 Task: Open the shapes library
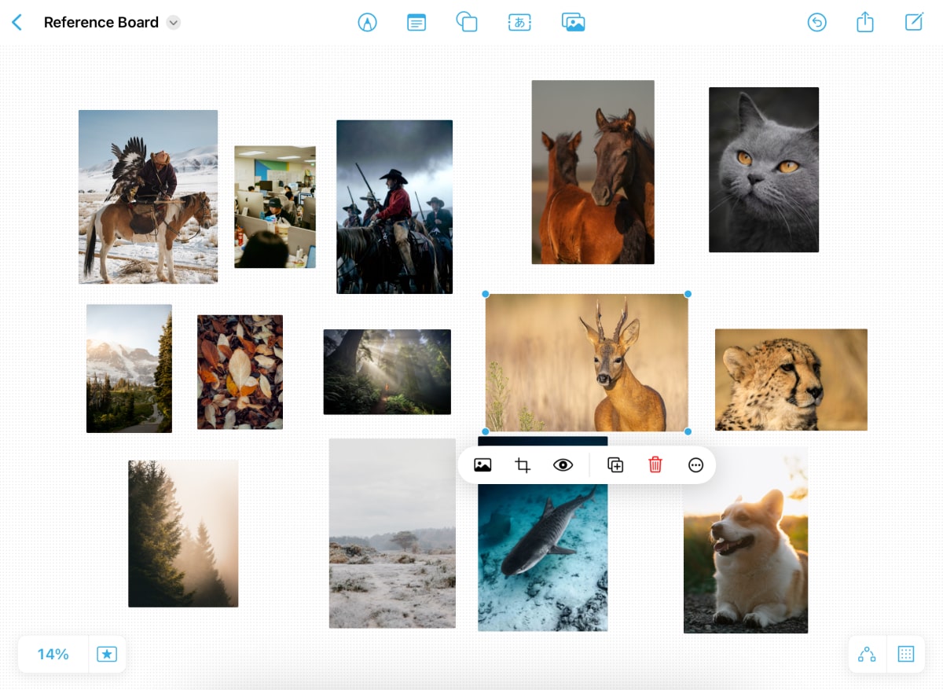pos(467,23)
